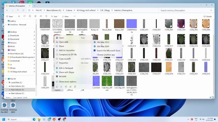Switch to large thumbnails view in status bar

(x=213, y=98)
